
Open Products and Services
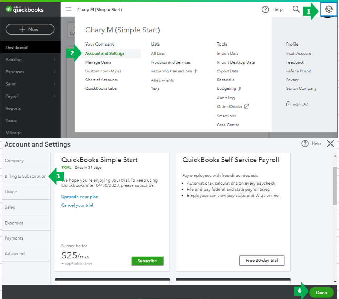(x=171, y=62)
